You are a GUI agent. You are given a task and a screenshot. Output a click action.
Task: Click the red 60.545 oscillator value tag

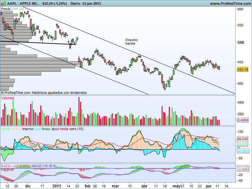pyautogui.click(x=243, y=139)
